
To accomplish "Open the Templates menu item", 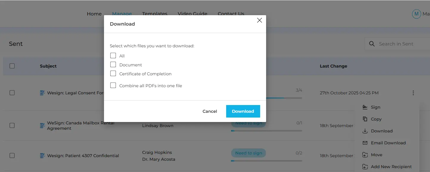I will [x=155, y=14].
